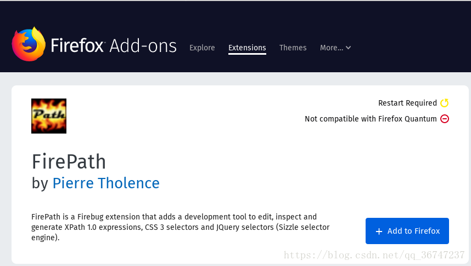Click the Restart Required text
This screenshot has width=471, height=266.
(407, 103)
